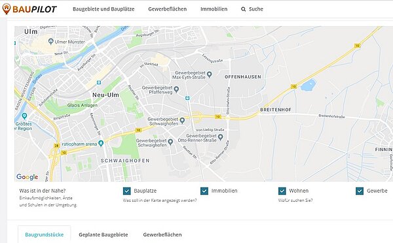
Task: Click the Google logo on map
Action: (28, 177)
